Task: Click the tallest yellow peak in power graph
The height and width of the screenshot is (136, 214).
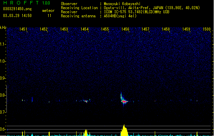Action: point(124,130)
